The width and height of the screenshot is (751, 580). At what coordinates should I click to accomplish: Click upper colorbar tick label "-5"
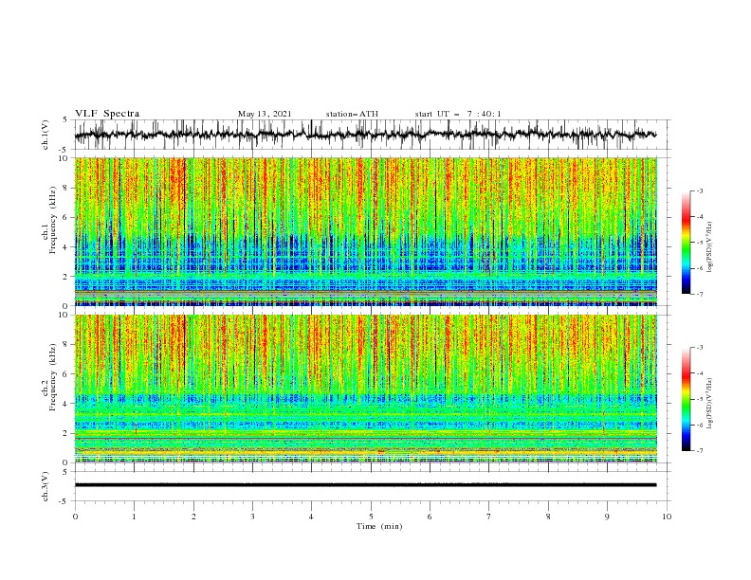point(700,243)
